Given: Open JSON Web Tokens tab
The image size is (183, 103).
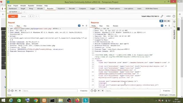Looking at the screenshot, I should (x=152, y=9).
